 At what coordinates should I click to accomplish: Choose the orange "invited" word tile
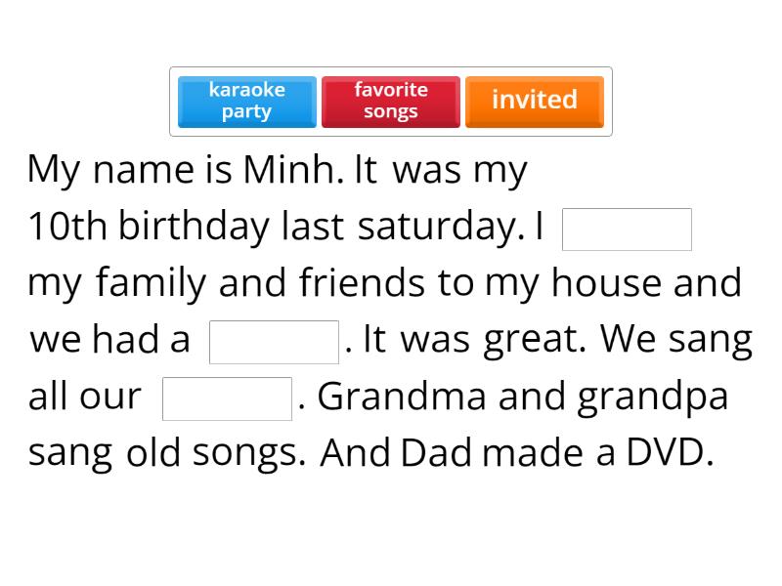(534, 101)
